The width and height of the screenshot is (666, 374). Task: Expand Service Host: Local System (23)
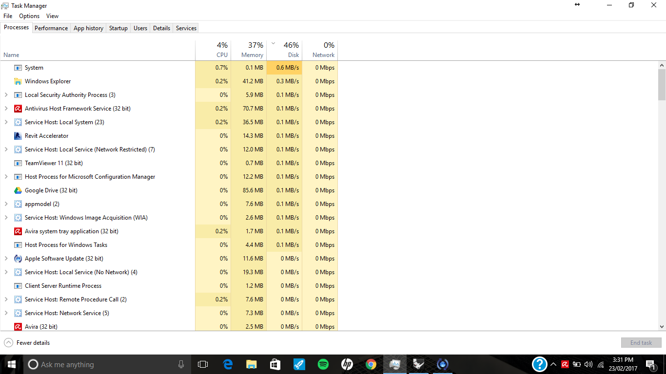6,122
